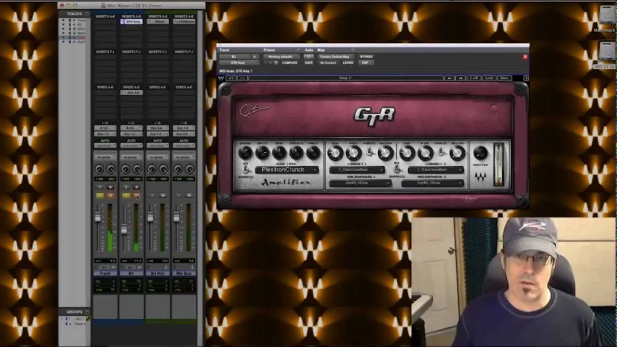The height and width of the screenshot is (347, 617).
Task: Flip the Cabinet 1 phase switch
Action: 370,153
